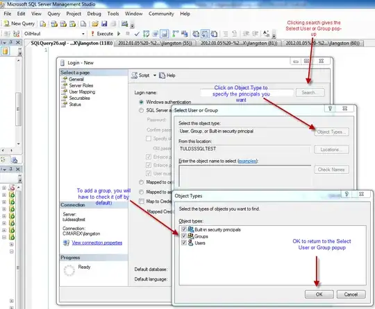Click the Locations... button
The height and width of the screenshot is (309, 375).
(331, 150)
